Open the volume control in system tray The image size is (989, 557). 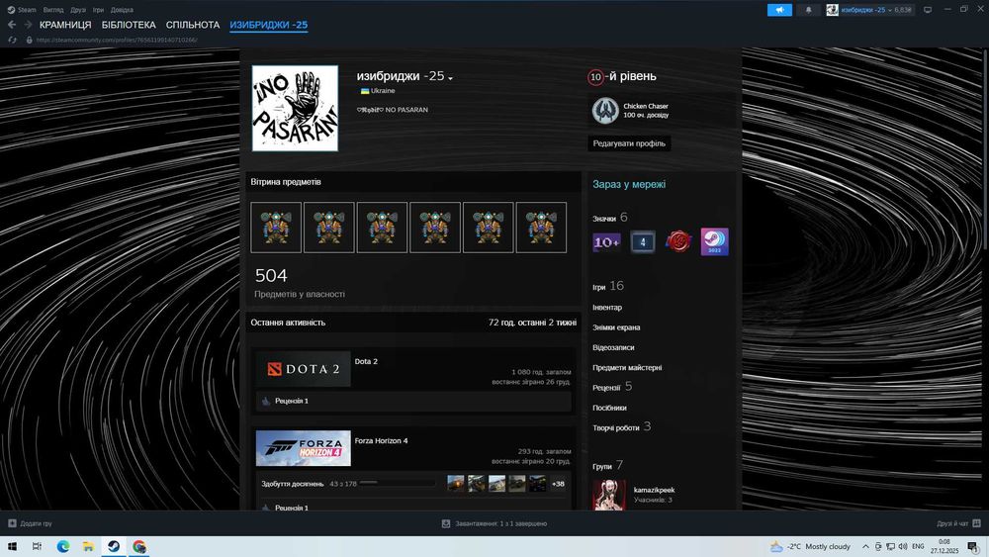(903, 546)
